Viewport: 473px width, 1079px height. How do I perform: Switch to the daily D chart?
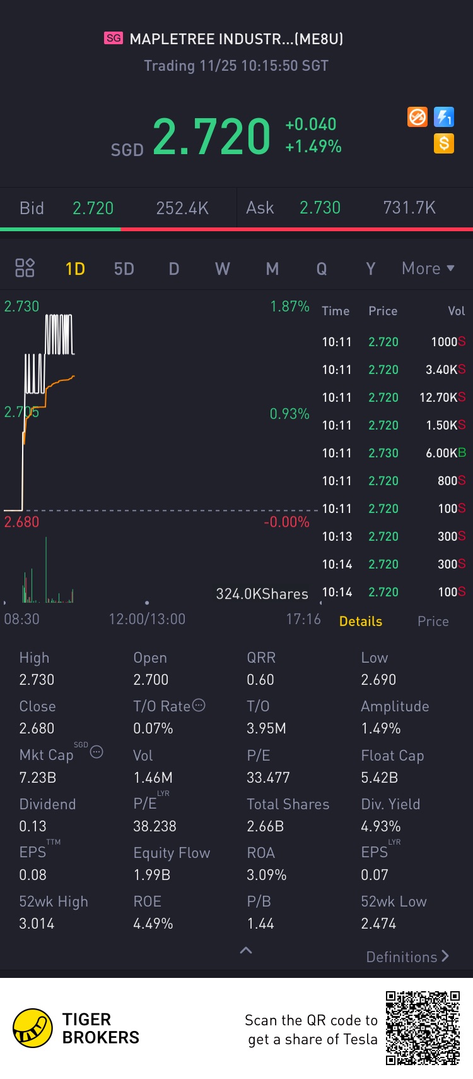(174, 269)
